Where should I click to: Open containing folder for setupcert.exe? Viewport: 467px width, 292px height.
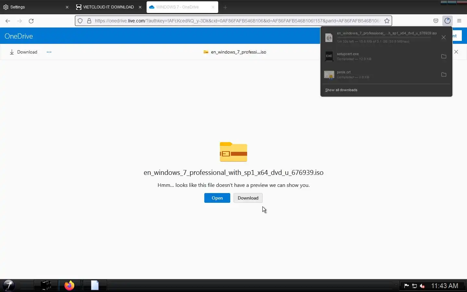point(444,56)
